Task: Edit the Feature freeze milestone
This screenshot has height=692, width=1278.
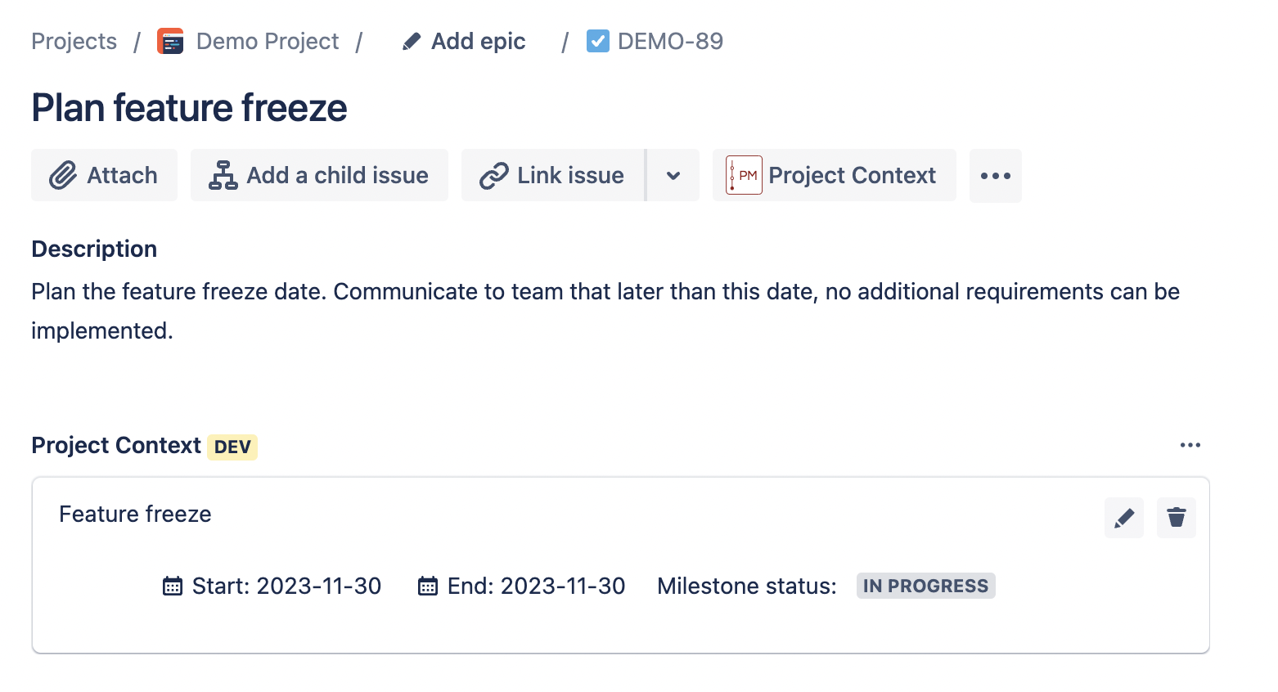Action: coord(1124,518)
